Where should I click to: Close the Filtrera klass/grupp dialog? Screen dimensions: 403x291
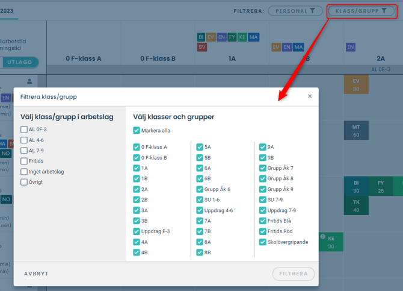[310, 96]
